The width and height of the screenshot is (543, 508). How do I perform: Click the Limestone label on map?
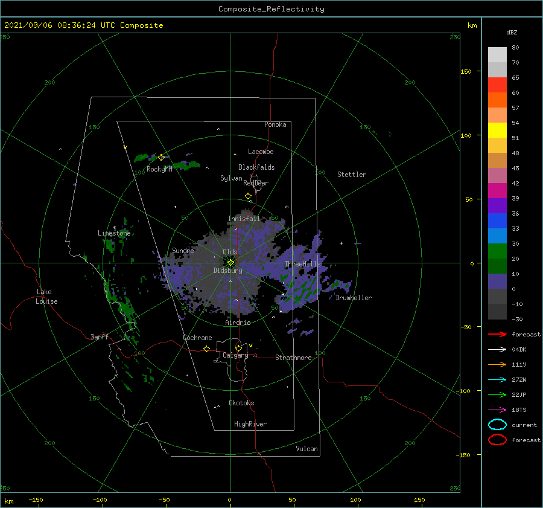point(114,233)
